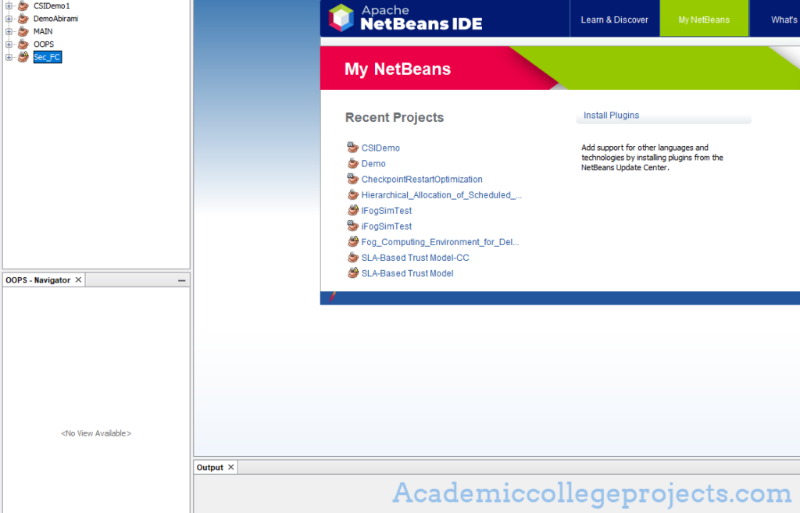Close the OOPS - Navigator tab

point(79,280)
